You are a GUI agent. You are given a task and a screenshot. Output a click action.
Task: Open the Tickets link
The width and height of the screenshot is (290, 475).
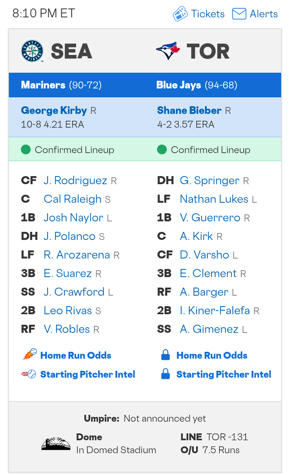pyautogui.click(x=208, y=14)
